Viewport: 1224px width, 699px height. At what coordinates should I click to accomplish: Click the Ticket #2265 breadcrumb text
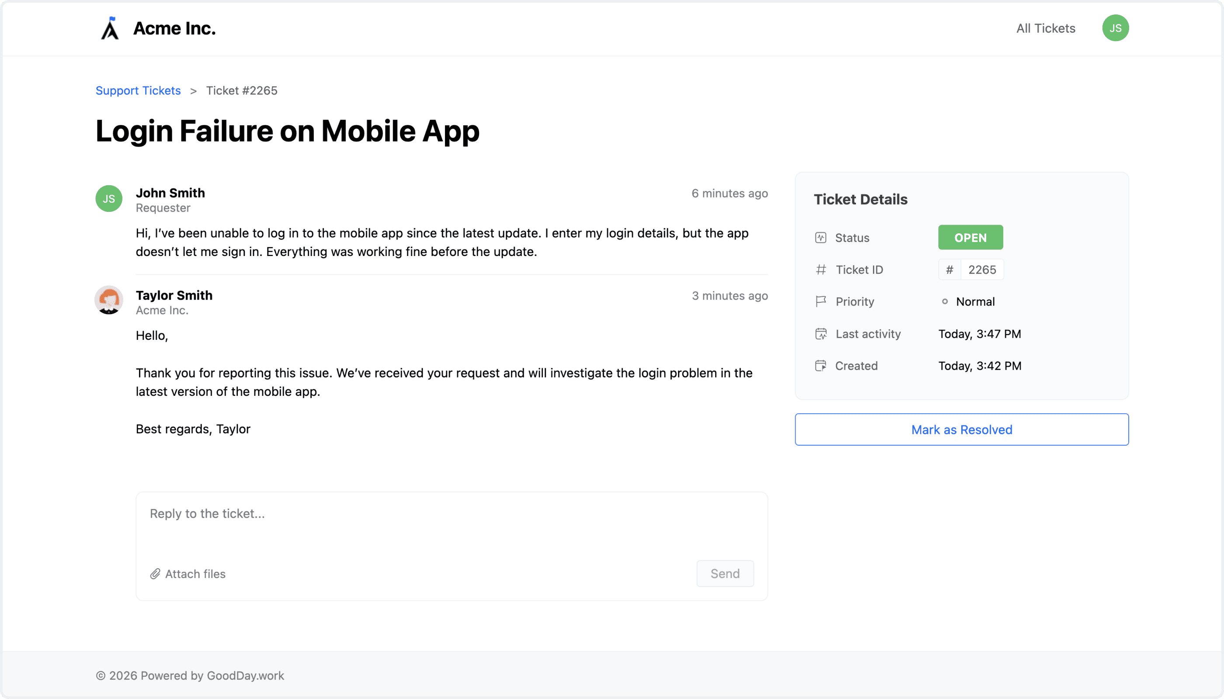click(x=242, y=90)
